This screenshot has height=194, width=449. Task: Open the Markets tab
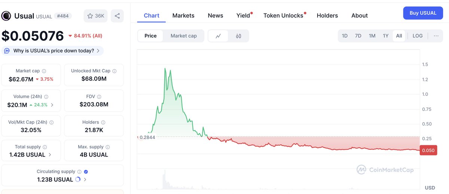click(x=183, y=16)
